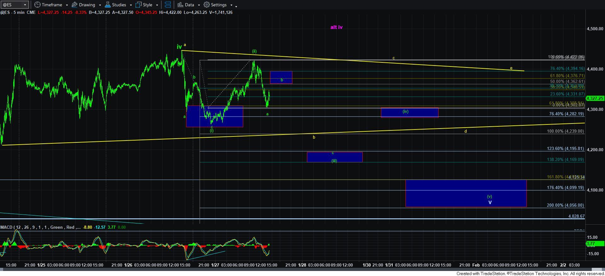Click the 'Hi=4,422.00' status value
The height and width of the screenshot is (276, 605).
coord(170,12)
